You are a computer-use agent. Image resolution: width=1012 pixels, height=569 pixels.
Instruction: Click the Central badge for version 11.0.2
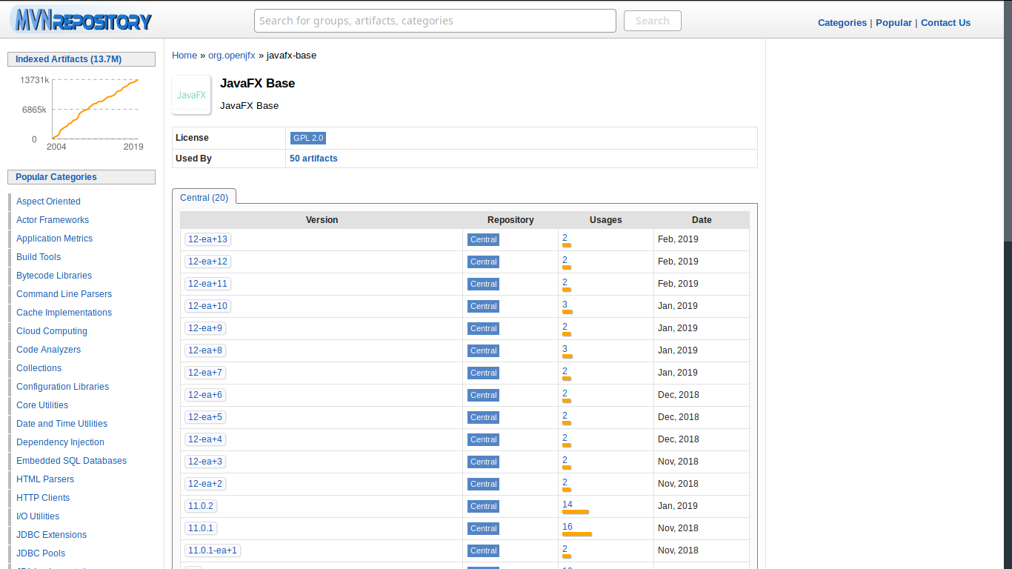pyautogui.click(x=483, y=506)
